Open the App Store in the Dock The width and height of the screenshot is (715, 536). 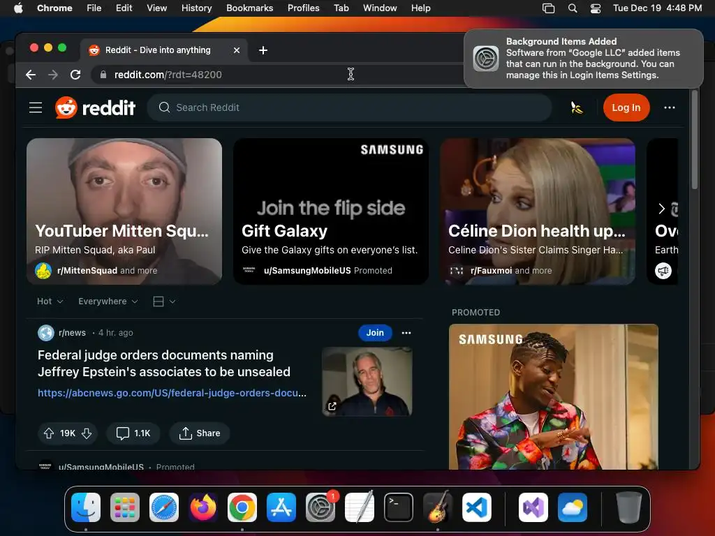[x=281, y=507]
